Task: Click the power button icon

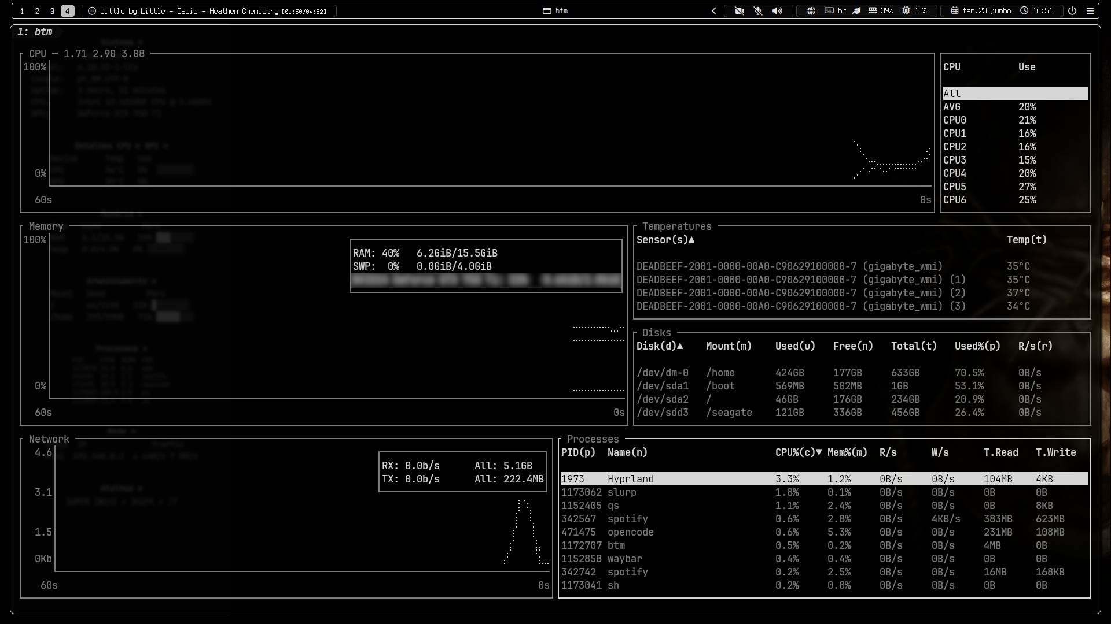Action: click(1072, 11)
